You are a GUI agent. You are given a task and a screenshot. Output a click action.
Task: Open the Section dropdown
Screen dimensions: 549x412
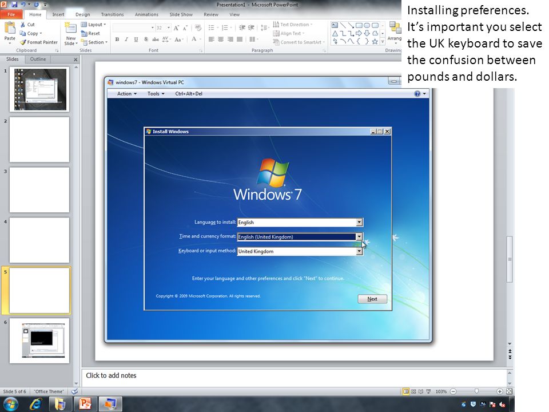pyautogui.click(x=94, y=42)
